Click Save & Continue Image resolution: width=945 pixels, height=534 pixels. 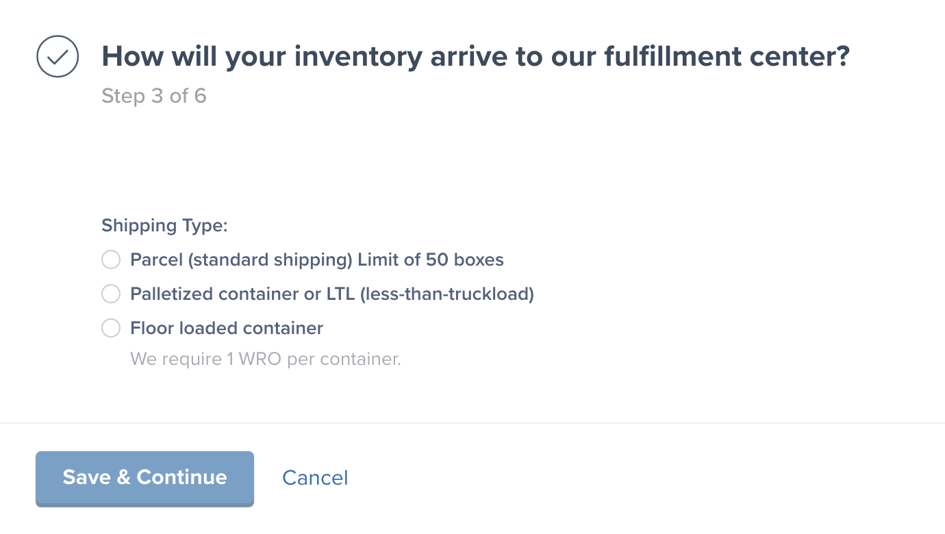(144, 478)
